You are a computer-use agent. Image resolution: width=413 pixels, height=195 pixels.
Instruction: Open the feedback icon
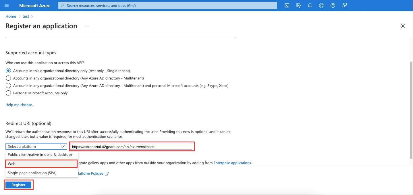(344, 5)
